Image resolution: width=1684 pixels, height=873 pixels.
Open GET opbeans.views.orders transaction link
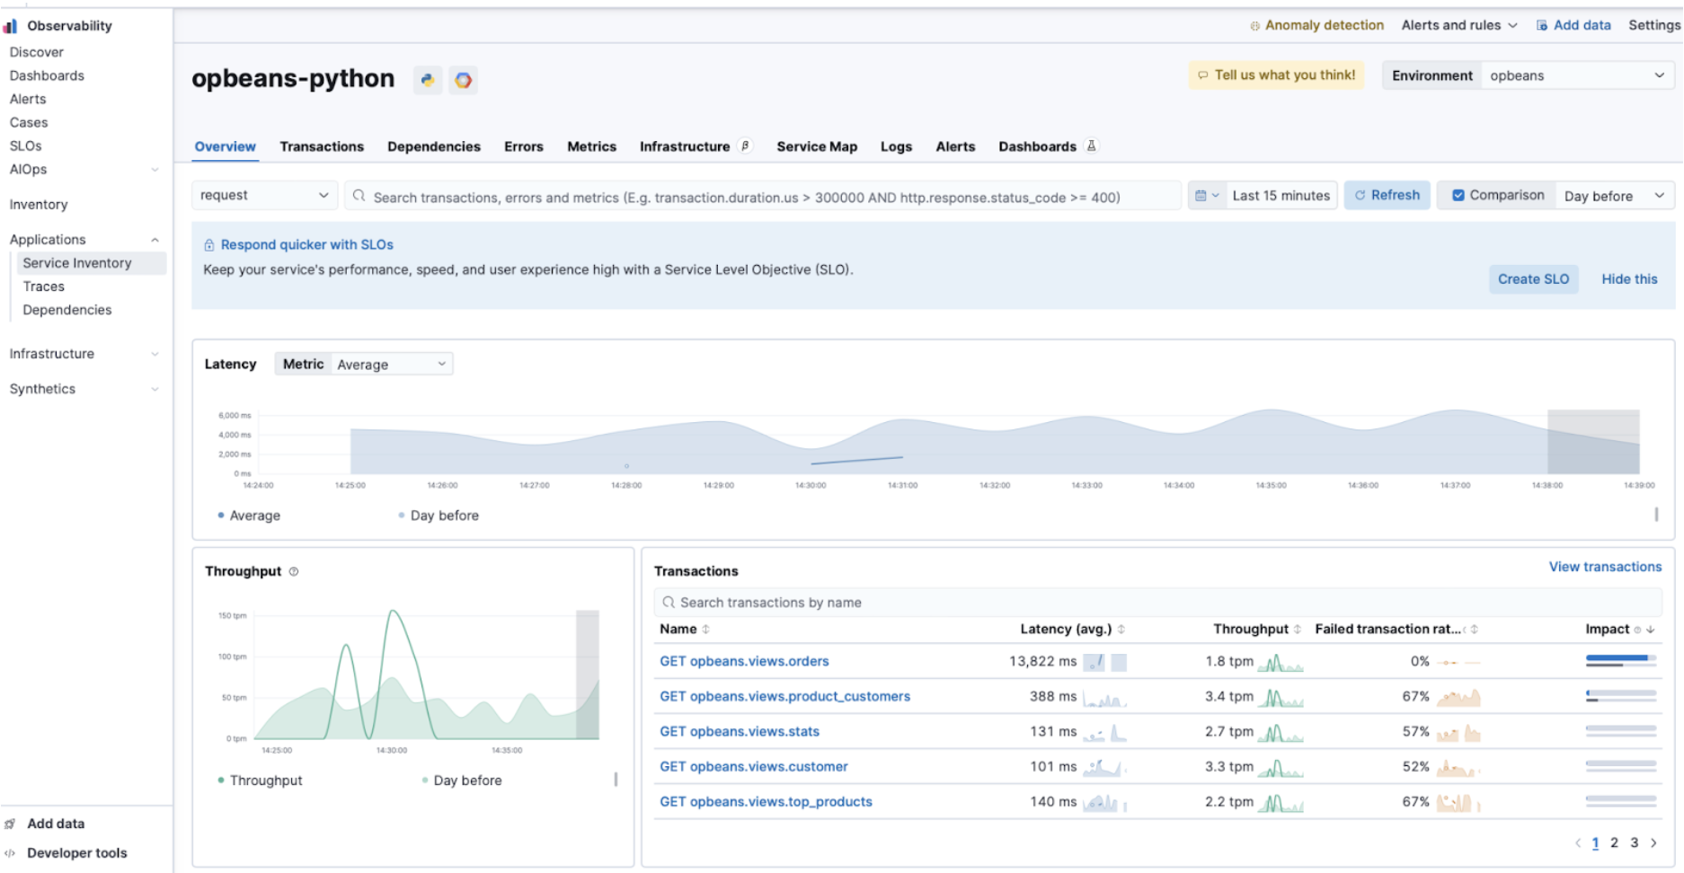pyautogui.click(x=744, y=661)
